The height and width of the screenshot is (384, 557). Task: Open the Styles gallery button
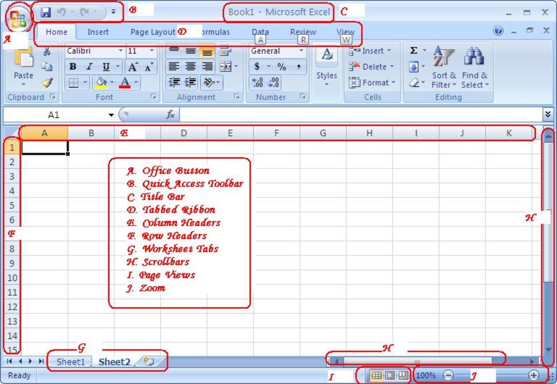click(327, 67)
